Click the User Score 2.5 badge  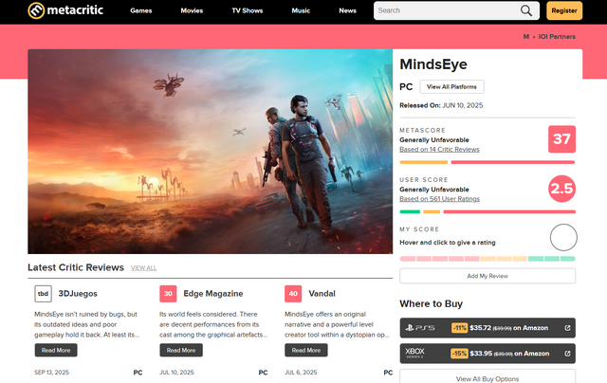[561, 189]
